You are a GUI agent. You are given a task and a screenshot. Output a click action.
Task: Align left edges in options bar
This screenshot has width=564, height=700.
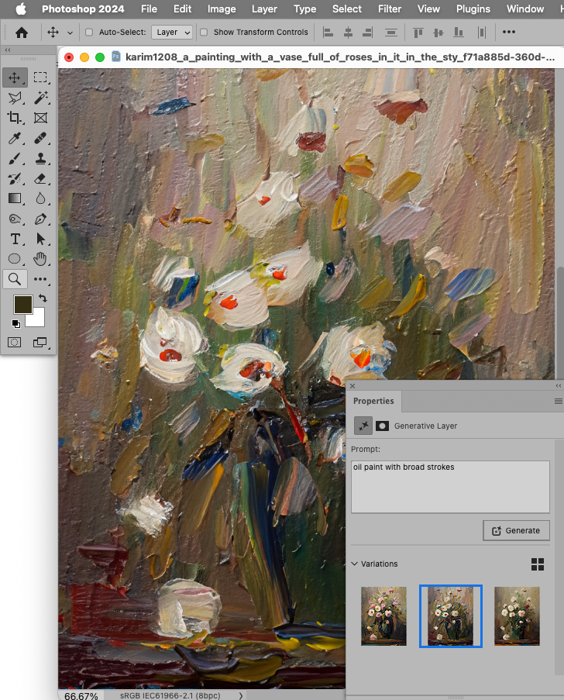[x=328, y=32]
